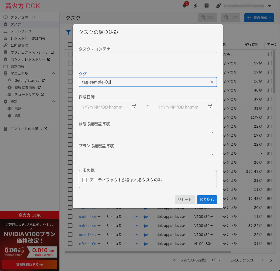Select checkbox for the 57秒 task row
The width and height of the screenshot is (280, 271).
(x=70, y=63)
